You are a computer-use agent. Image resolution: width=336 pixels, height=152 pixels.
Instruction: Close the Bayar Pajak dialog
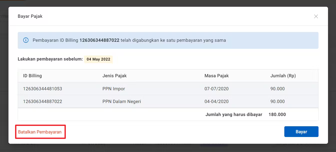point(316,16)
